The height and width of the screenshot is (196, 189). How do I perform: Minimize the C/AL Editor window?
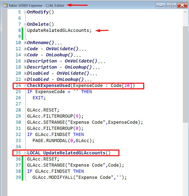click(161, 6)
